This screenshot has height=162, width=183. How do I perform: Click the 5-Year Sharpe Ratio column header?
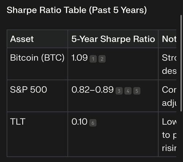coord(113,39)
